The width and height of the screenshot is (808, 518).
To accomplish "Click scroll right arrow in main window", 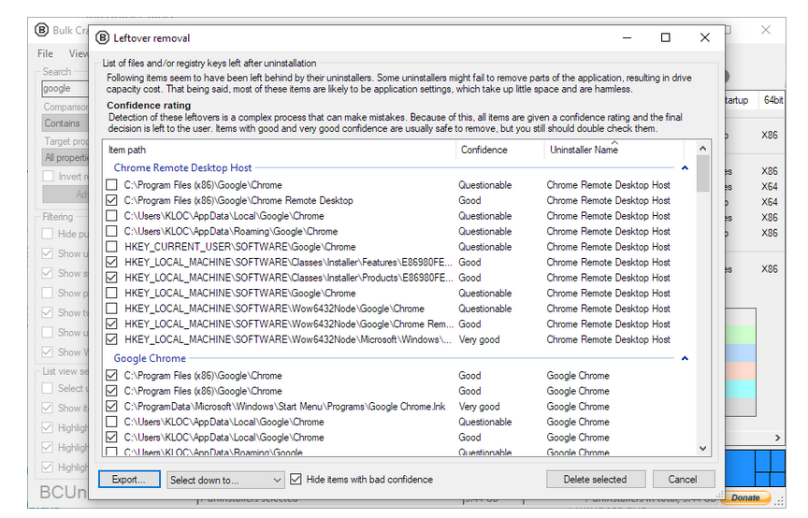I will [777, 438].
